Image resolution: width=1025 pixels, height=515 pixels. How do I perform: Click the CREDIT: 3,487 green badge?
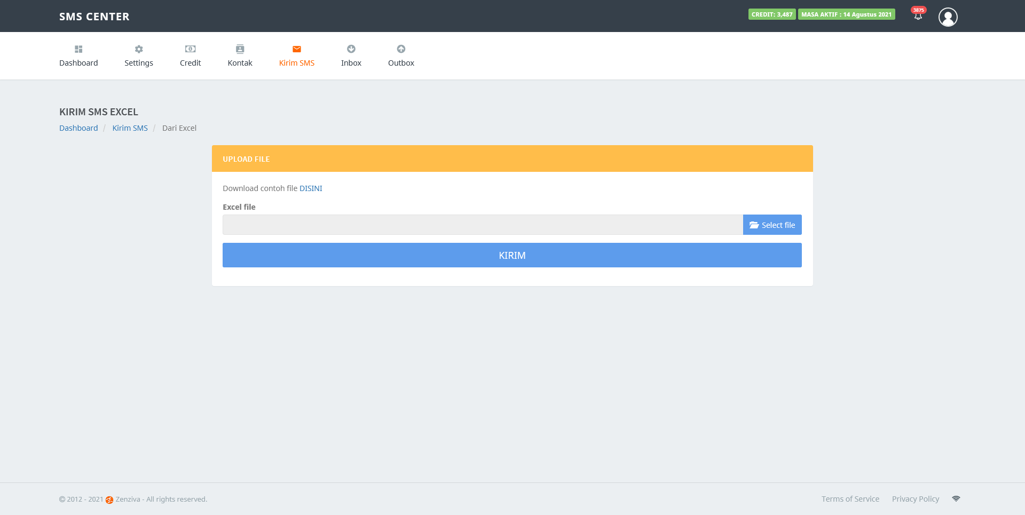772,14
